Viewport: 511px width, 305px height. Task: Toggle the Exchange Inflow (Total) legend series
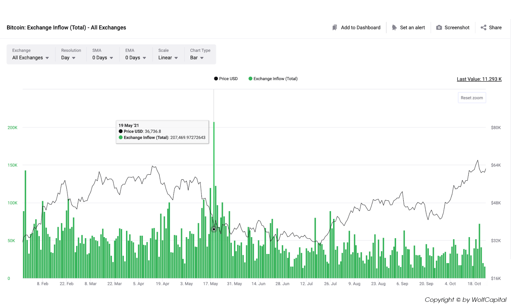273,79
